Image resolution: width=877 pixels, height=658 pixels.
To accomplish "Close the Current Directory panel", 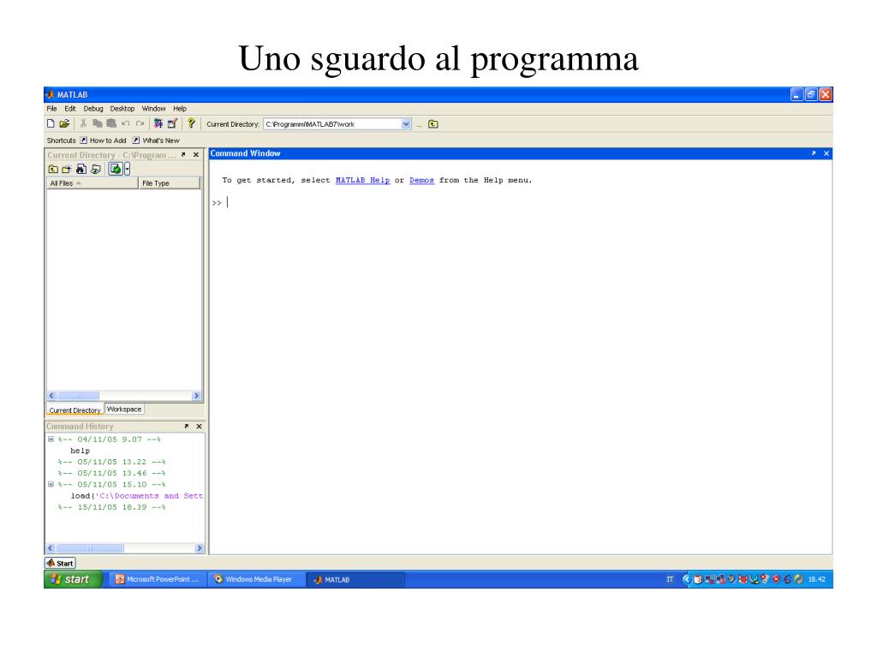I will (196, 155).
